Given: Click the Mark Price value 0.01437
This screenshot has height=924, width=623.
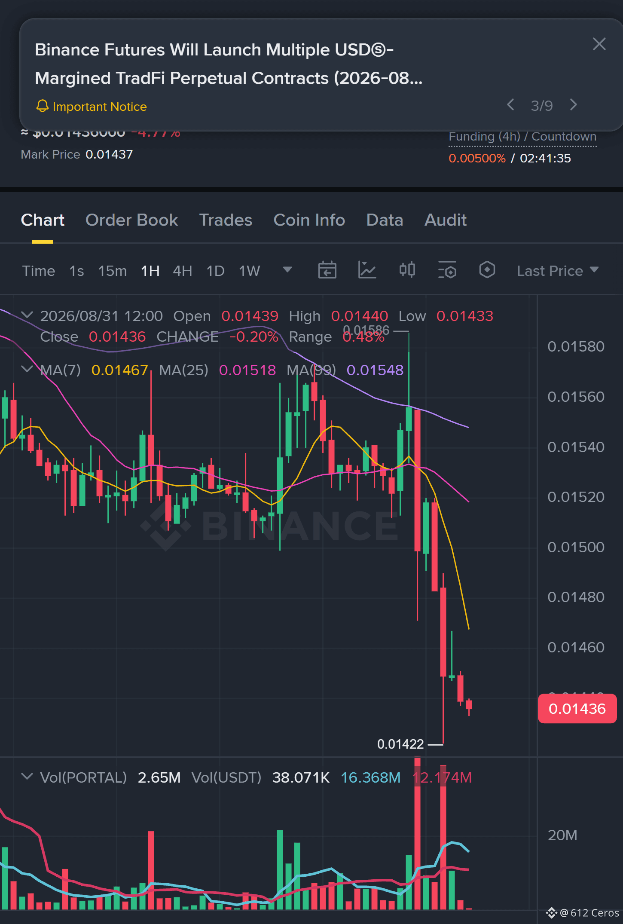Looking at the screenshot, I should coord(109,154).
